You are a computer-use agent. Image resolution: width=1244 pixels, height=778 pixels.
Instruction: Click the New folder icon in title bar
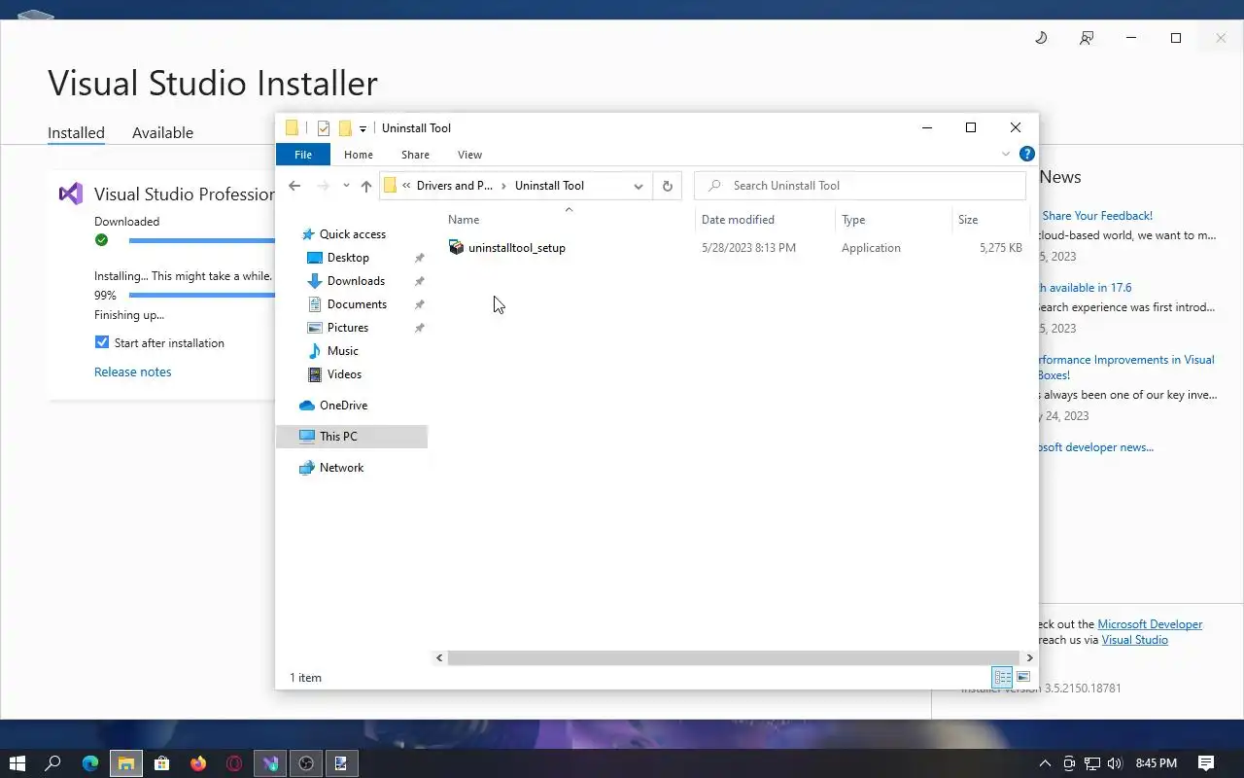point(344,128)
